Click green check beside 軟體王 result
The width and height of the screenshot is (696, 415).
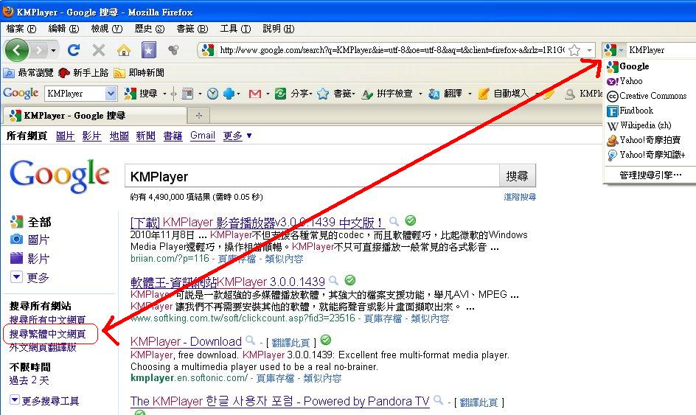pyautogui.click(x=350, y=280)
